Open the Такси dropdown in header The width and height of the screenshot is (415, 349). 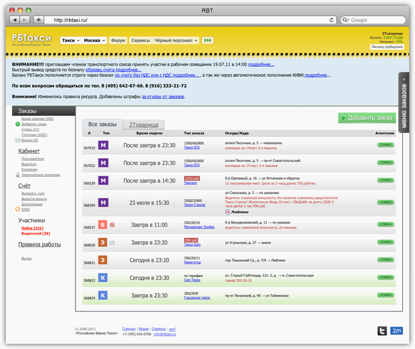tap(71, 40)
